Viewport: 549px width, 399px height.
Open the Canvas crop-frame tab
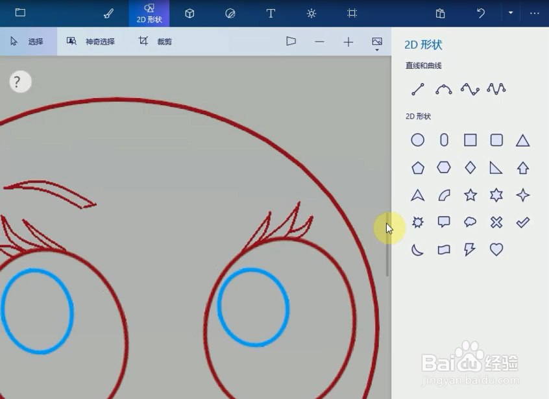point(352,13)
